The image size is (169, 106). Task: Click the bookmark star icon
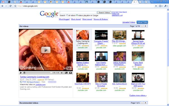(x=15, y=6)
